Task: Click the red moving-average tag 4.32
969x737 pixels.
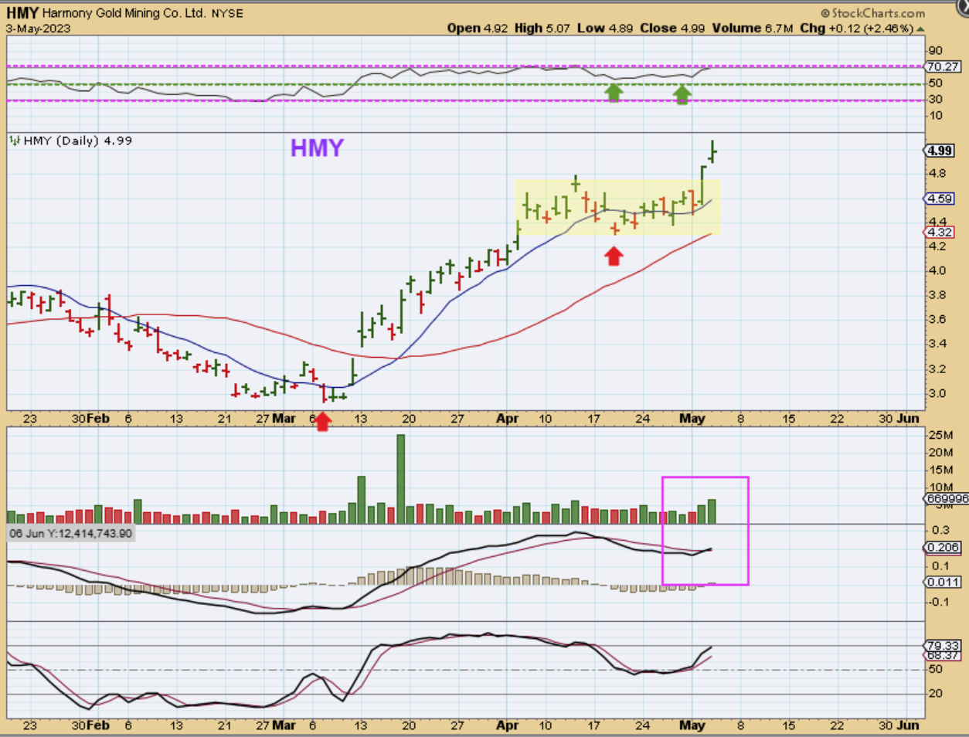Action: 940,232
